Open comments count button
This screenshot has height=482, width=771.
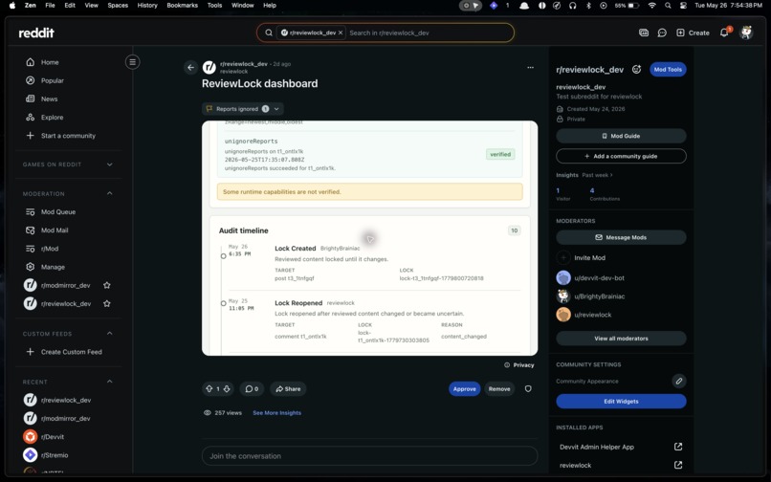(x=252, y=389)
